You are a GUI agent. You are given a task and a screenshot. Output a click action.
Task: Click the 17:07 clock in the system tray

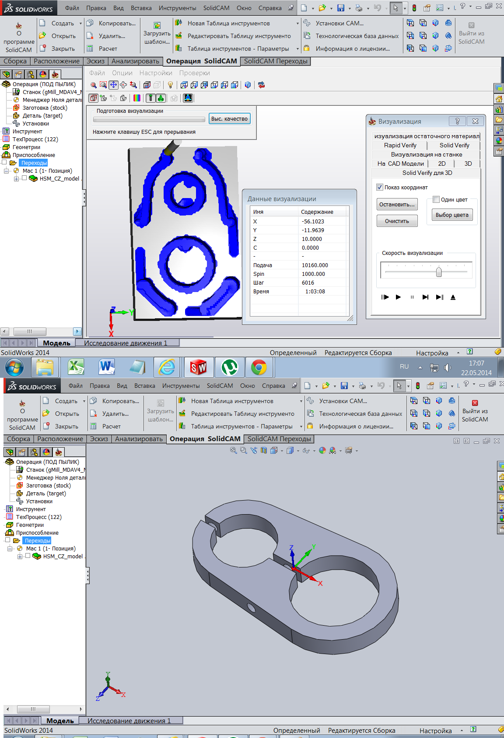(476, 363)
